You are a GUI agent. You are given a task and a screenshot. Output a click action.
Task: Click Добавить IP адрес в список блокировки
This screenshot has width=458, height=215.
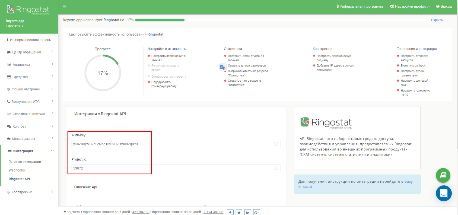click(335, 68)
